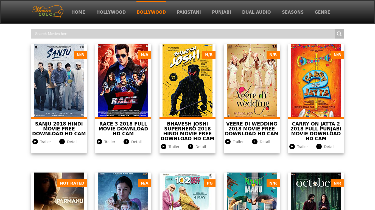
Task: Click the N/A rating badge on Race 3
Action: pos(145,55)
